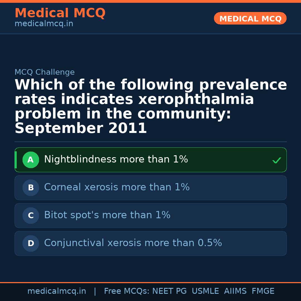Image resolution: width=301 pixels, height=301 pixels.
Task: Click "FMGE" in the footer
Action: point(263,291)
